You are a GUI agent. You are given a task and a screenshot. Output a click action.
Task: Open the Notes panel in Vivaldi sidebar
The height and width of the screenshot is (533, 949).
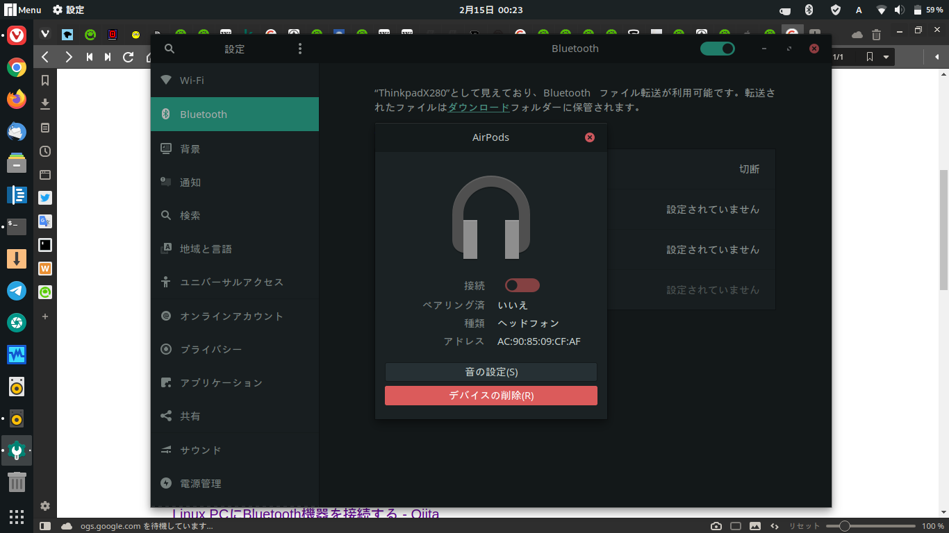pos(45,128)
